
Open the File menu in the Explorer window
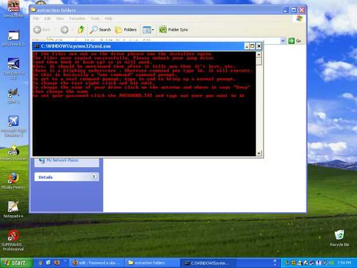point(36,18)
